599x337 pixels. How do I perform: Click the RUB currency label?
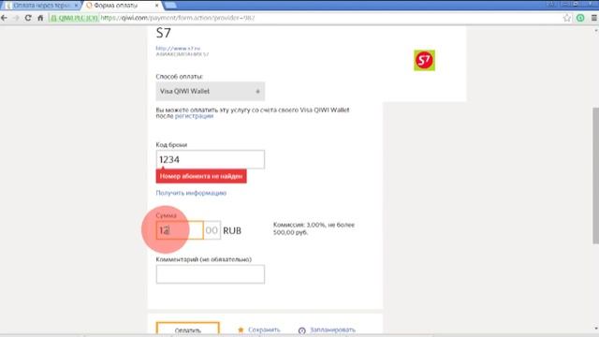pyautogui.click(x=232, y=231)
